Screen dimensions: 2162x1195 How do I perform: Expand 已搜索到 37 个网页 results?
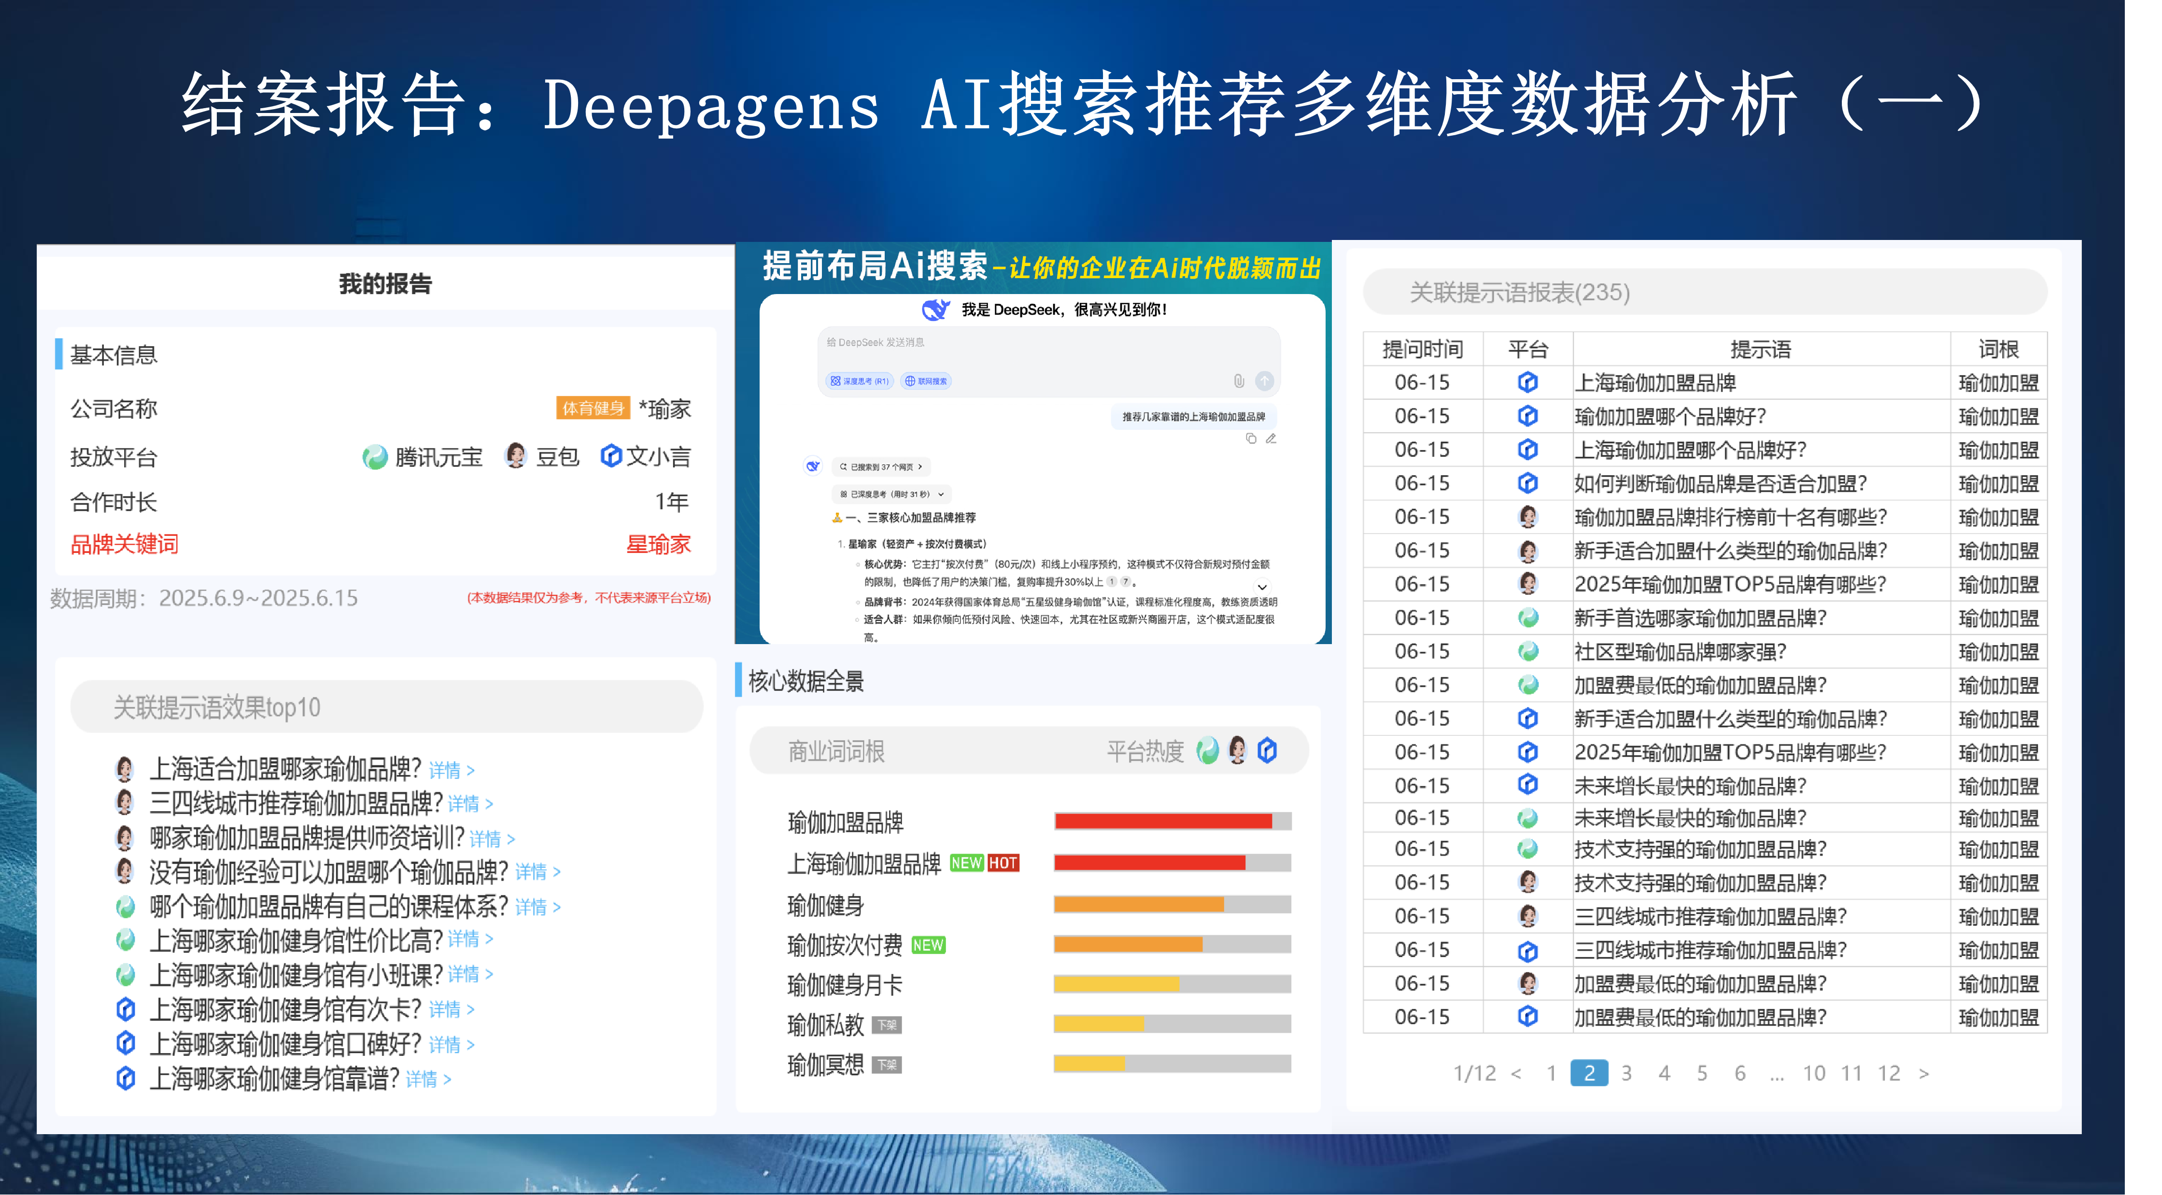[x=881, y=466]
